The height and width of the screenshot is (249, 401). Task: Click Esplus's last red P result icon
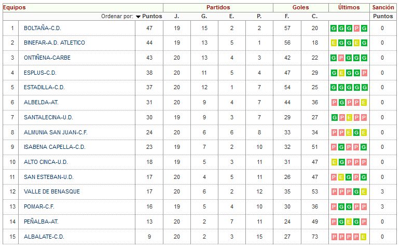pyautogui.click(x=364, y=73)
